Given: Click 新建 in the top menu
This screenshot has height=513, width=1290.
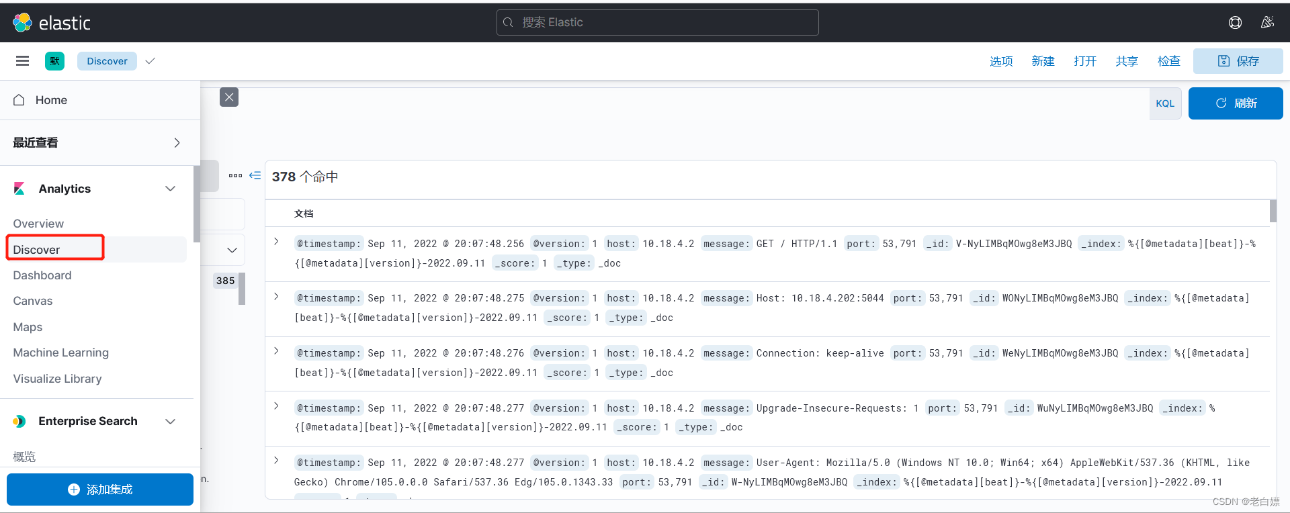Looking at the screenshot, I should (x=1043, y=61).
